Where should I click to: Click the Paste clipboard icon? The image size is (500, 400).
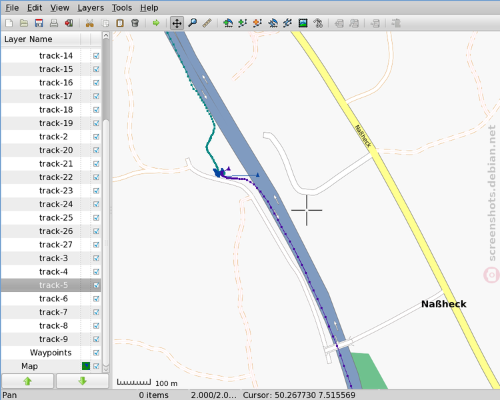click(120, 23)
